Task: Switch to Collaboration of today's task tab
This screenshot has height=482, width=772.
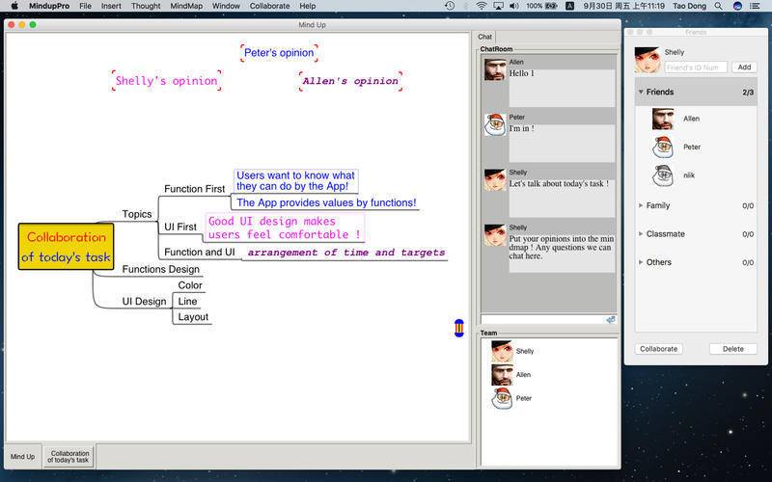Action: [x=69, y=456]
